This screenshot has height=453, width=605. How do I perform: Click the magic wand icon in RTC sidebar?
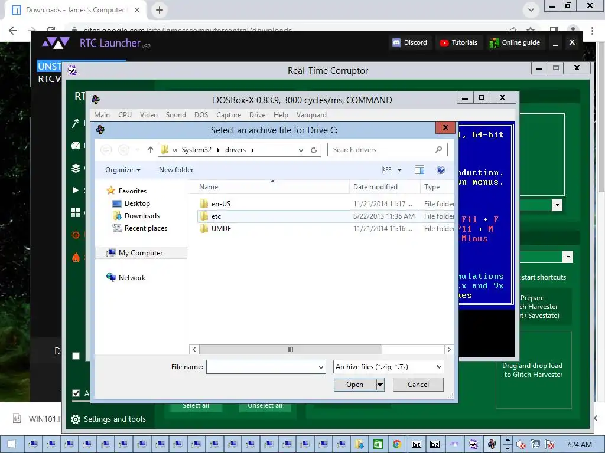click(76, 123)
